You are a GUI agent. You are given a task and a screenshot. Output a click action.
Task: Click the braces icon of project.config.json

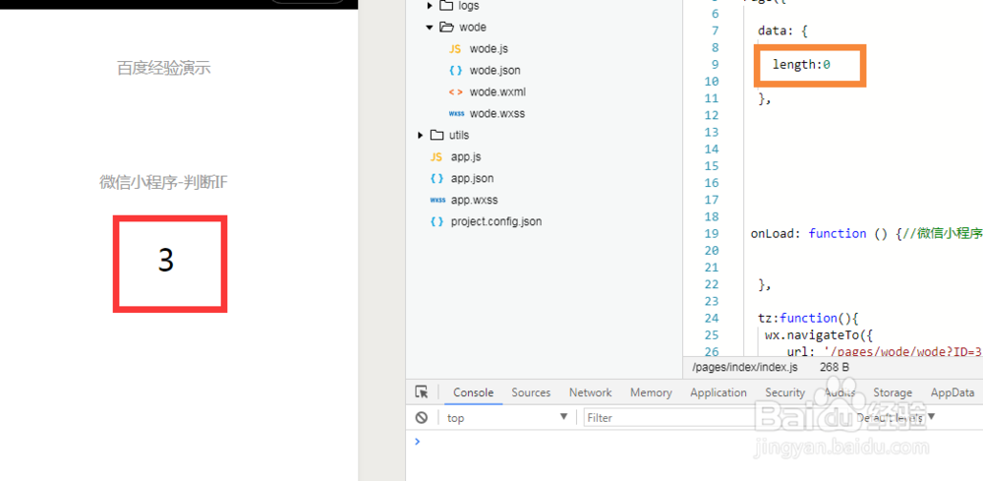436,221
